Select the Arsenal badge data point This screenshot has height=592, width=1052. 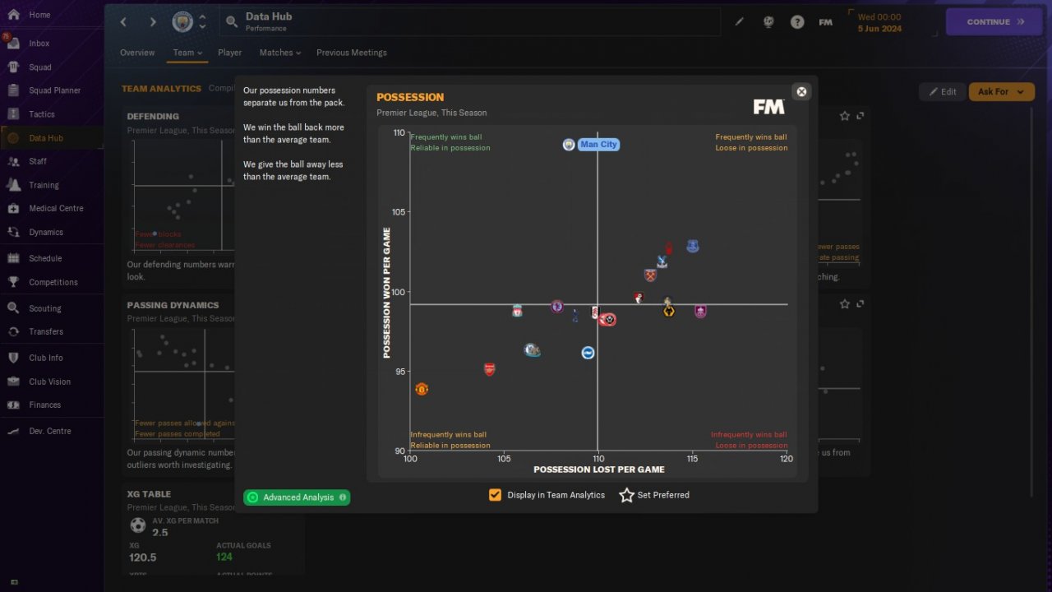(490, 369)
